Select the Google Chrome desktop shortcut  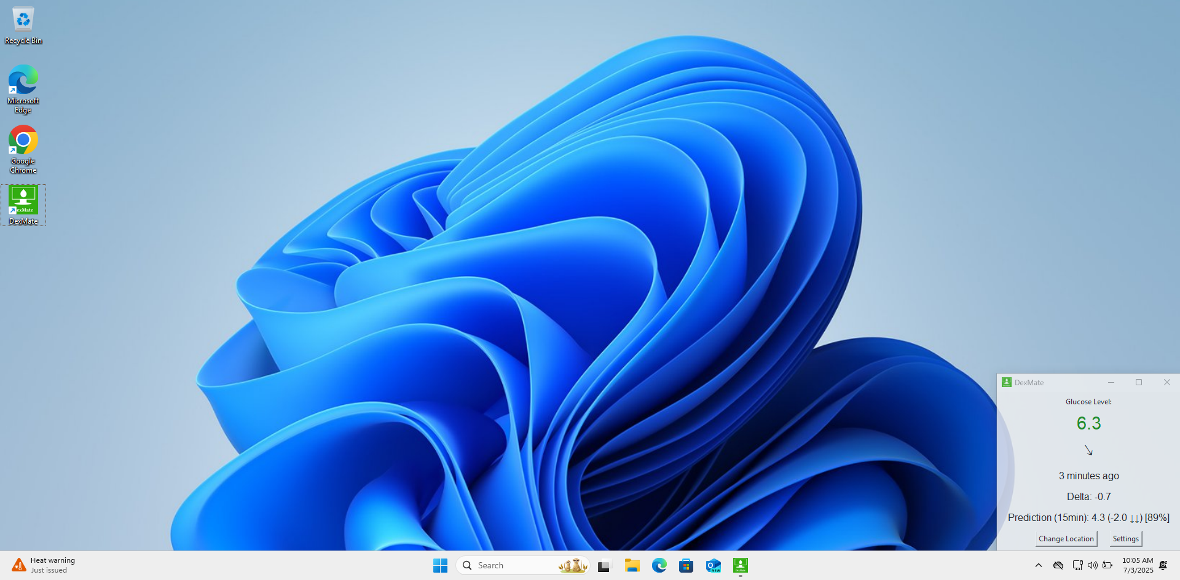[x=23, y=149]
